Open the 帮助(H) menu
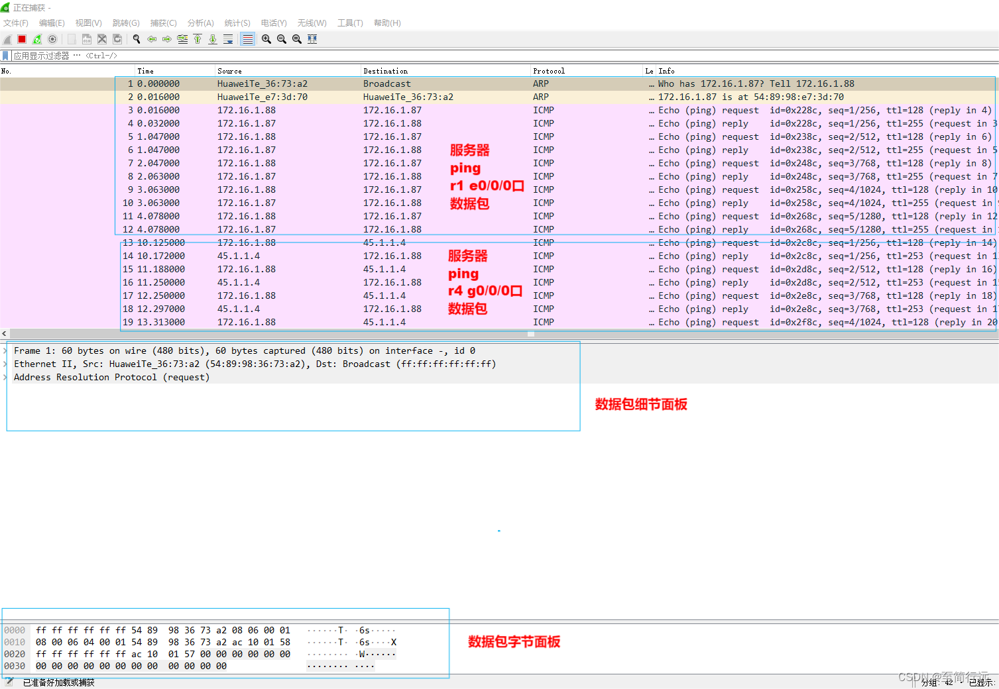The width and height of the screenshot is (999, 689). click(x=387, y=23)
